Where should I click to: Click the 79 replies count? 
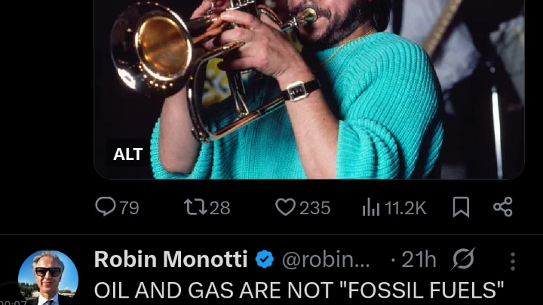(x=129, y=208)
